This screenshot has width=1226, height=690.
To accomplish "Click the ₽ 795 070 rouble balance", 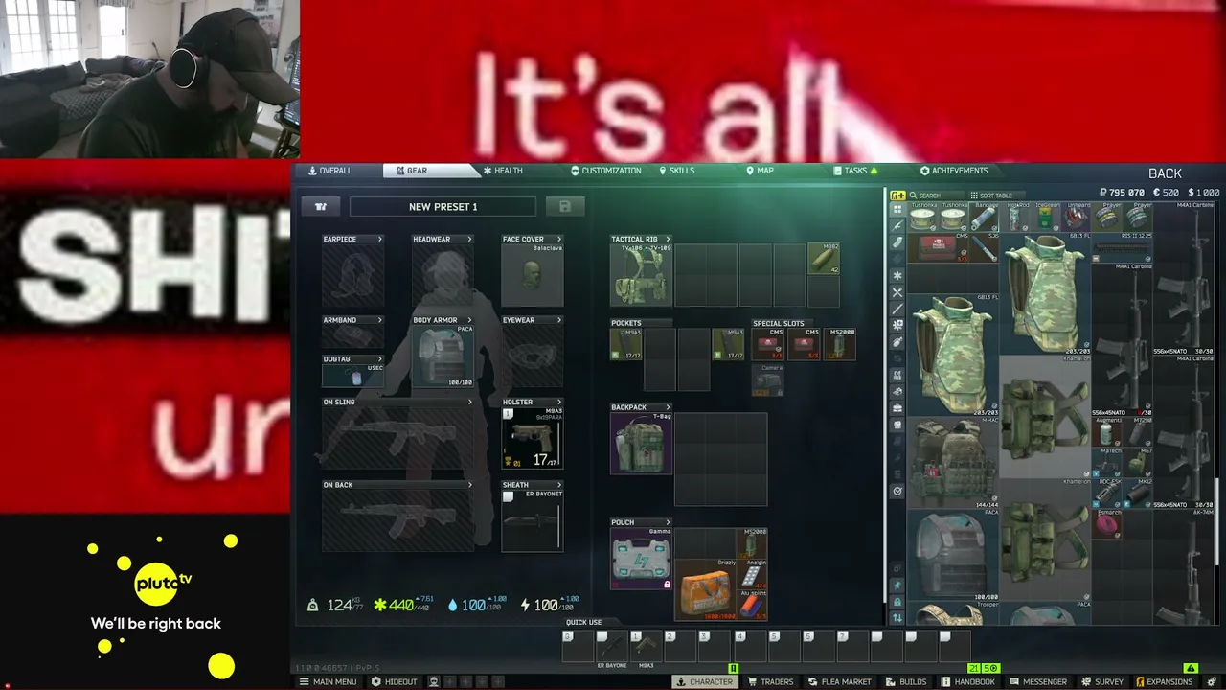I will [1123, 193].
